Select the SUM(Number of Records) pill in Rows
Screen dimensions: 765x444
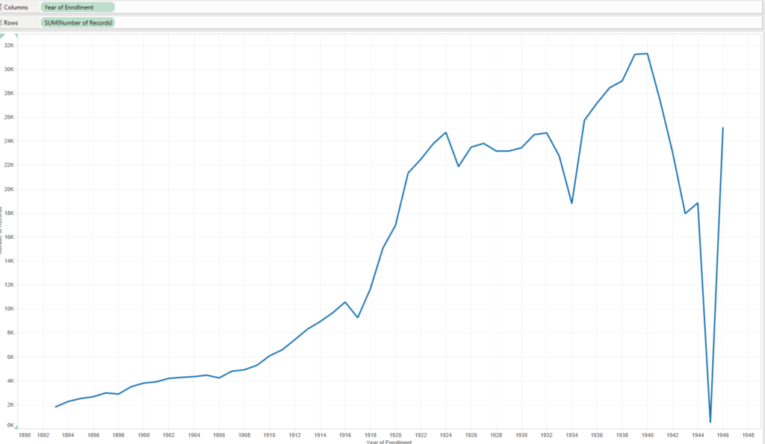(78, 22)
